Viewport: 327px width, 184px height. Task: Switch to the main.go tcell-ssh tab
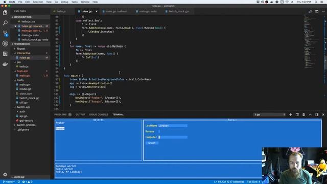[116, 11]
